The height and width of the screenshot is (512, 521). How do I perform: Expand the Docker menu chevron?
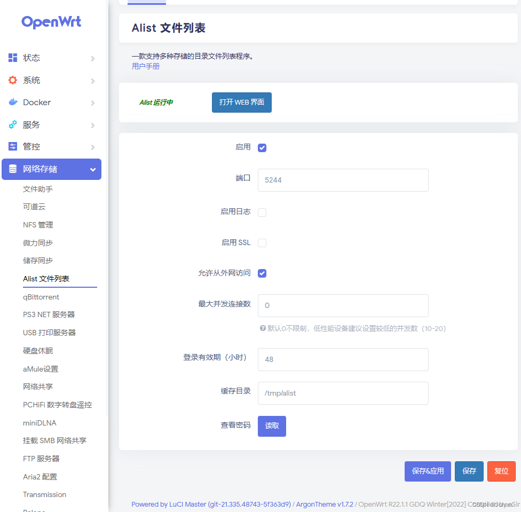tap(93, 103)
